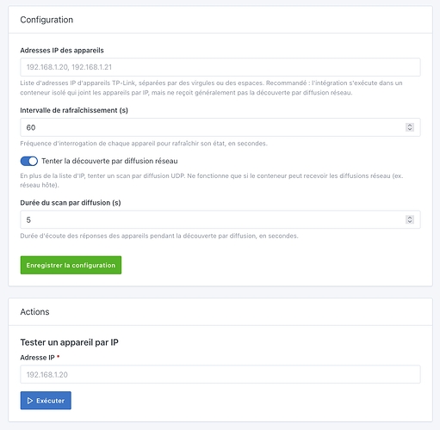Select the refresh interval field showing 60

pyautogui.click(x=220, y=127)
